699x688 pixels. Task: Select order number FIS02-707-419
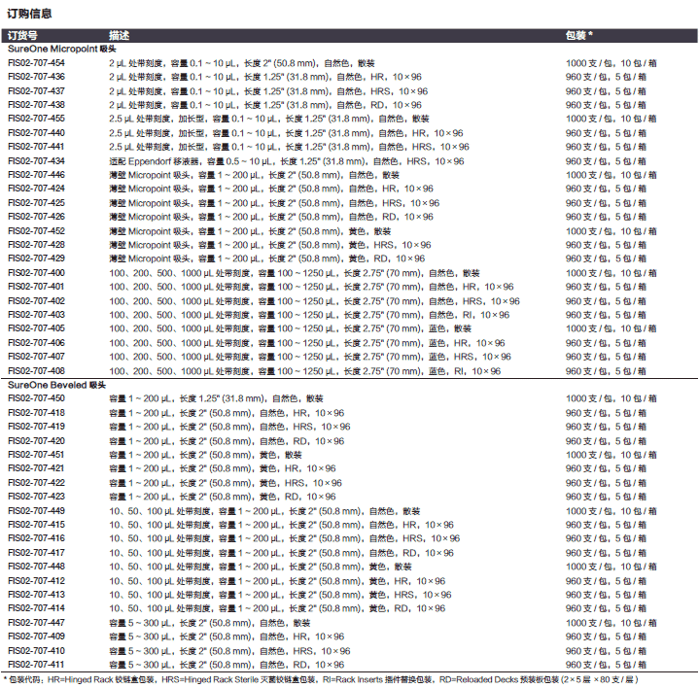pos(36,427)
